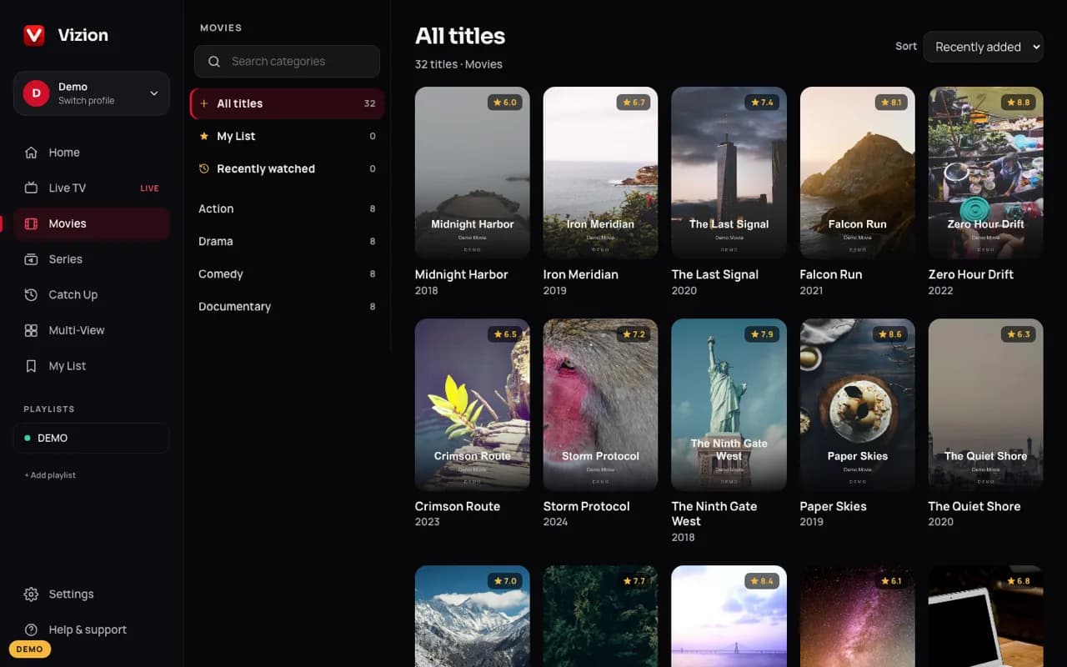This screenshot has height=667, width=1067.
Task: Click the star icon beside My List category
Action: click(x=204, y=136)
